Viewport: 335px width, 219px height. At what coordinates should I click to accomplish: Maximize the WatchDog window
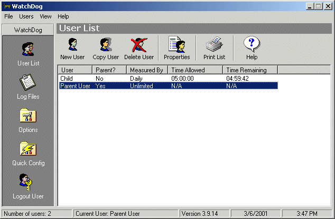(318, 6)
